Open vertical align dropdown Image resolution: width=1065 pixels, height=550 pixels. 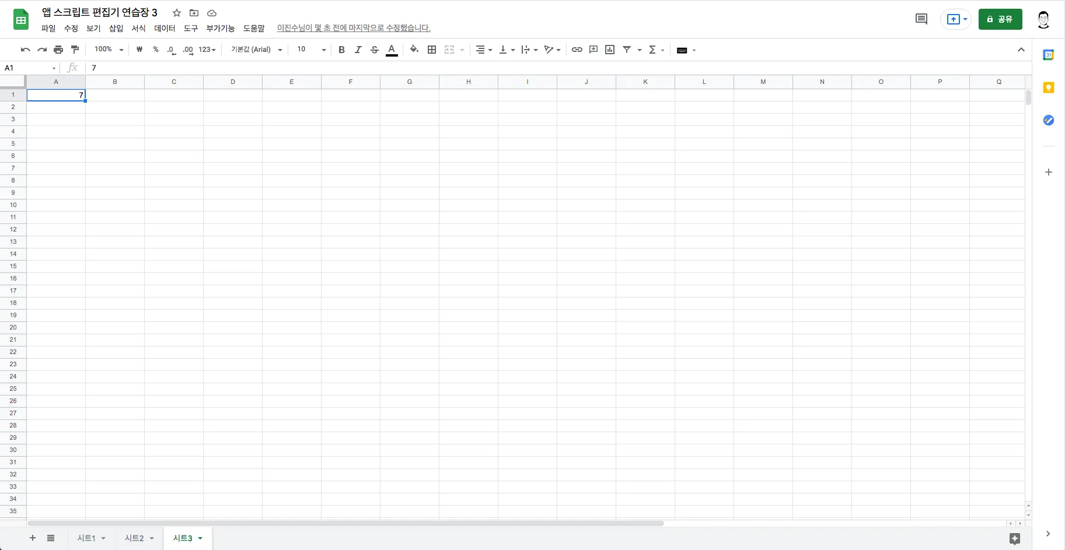tap(507, 50)
